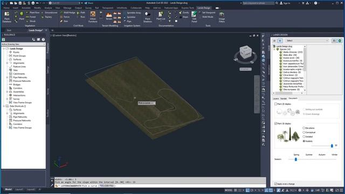Click the 3D detail level slider handle
This screenshot has height=194, width=345.
pos(332,145)
